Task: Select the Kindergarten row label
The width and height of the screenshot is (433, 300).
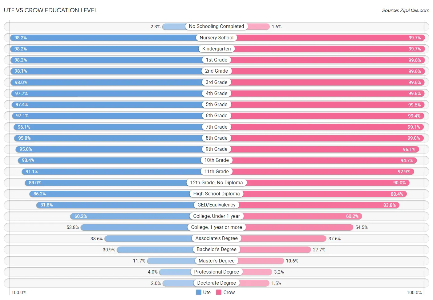Action: click(x=216, y=49)
